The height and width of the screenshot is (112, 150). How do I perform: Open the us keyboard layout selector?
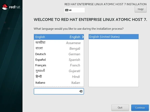pyautogui.click(x=74, y=10)
